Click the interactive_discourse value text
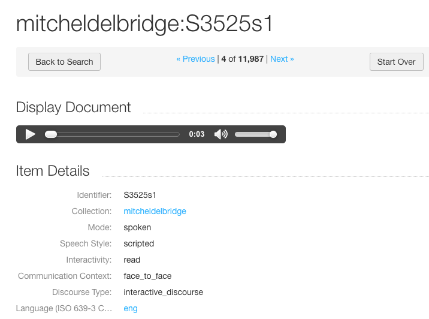Viewport: 429px width, 319px height. click(x=164, y=292)
